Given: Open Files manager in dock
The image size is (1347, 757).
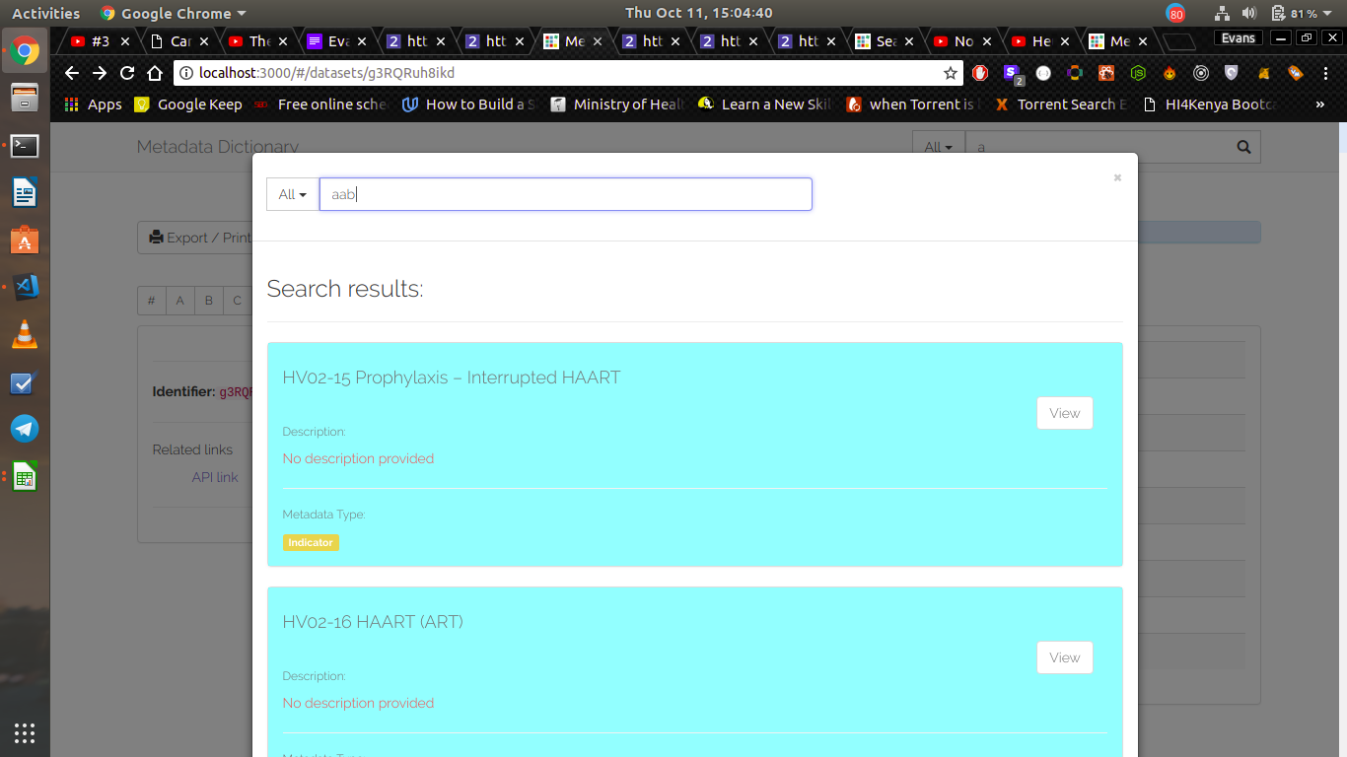Looking at the screenshot, I should 25,99.
